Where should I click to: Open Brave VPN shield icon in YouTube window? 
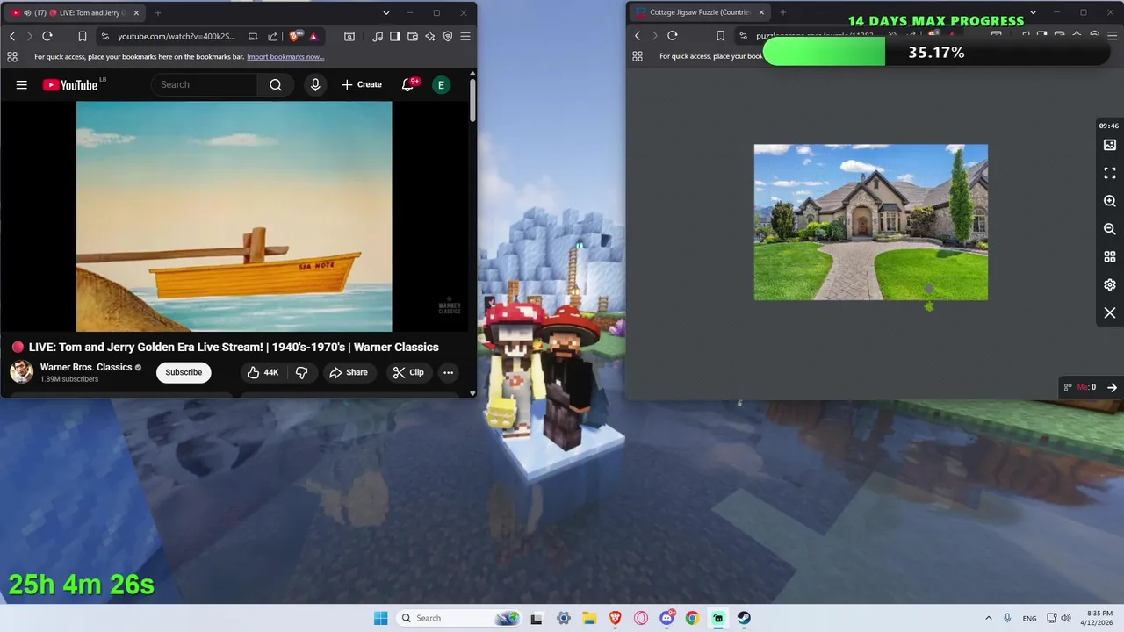pos(448,36)
